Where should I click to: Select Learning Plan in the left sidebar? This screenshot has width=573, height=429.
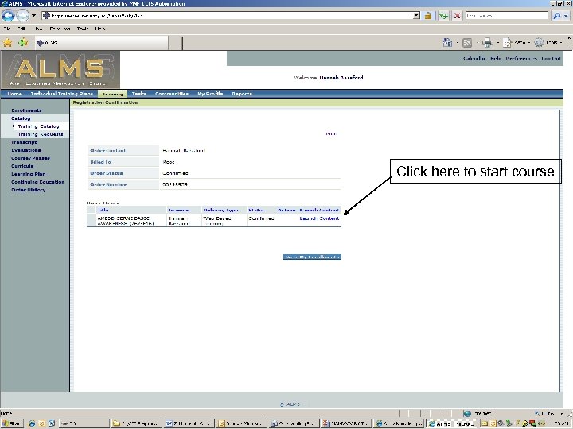pos(28,174)
